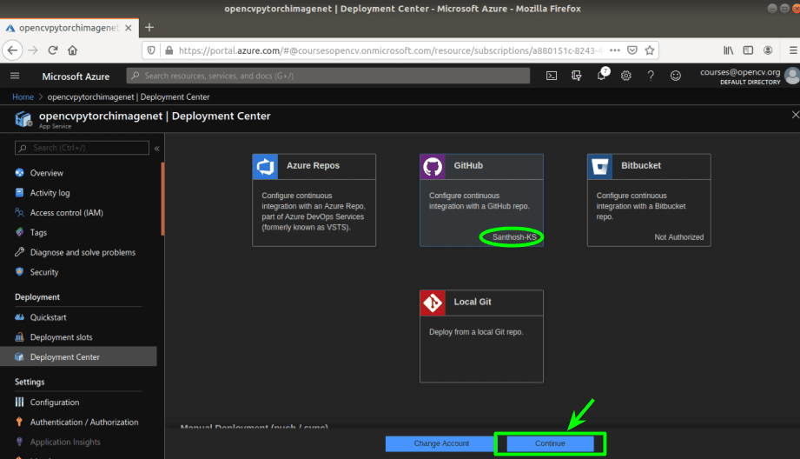Screen dimensions: 800x459
Task: Open the feedback smiley icon
Action: [676, 76]
